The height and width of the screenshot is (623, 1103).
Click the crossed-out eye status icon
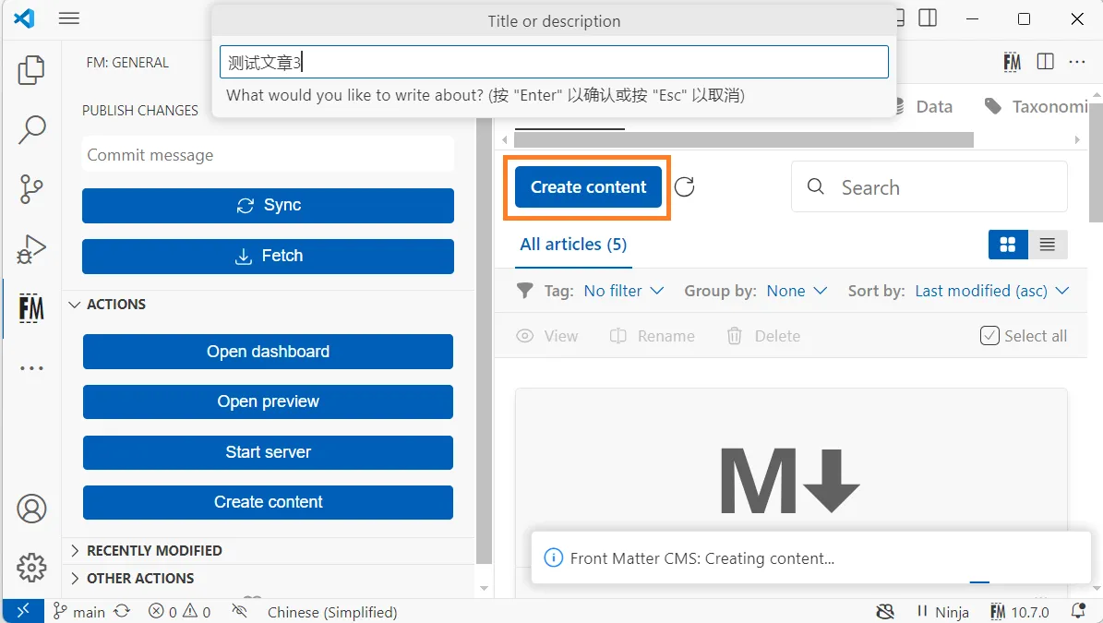[x=239, y=611]
